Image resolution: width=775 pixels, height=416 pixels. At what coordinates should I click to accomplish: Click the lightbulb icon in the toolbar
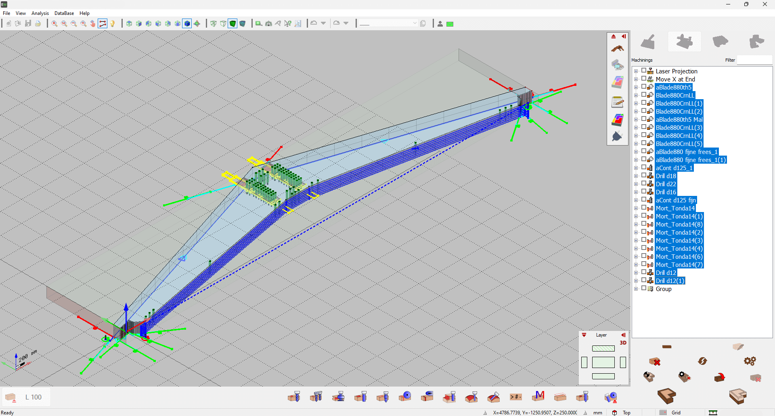coord(112,23)
